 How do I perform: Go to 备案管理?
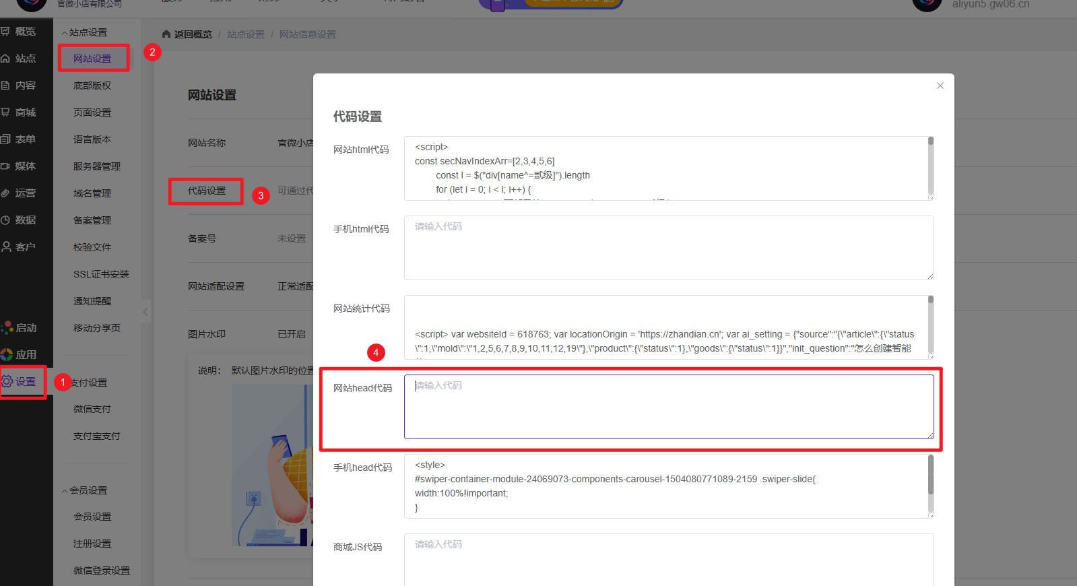tap(92, 220)
